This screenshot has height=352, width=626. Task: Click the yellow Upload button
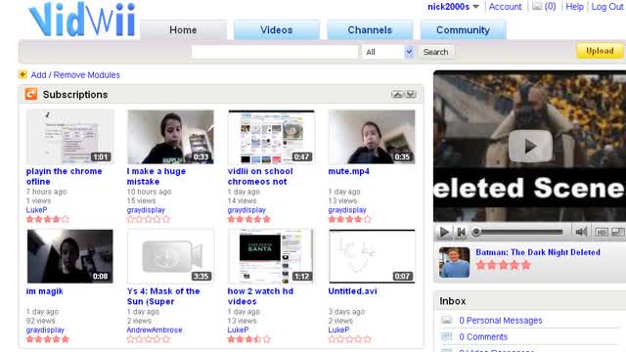pos(600,51)
